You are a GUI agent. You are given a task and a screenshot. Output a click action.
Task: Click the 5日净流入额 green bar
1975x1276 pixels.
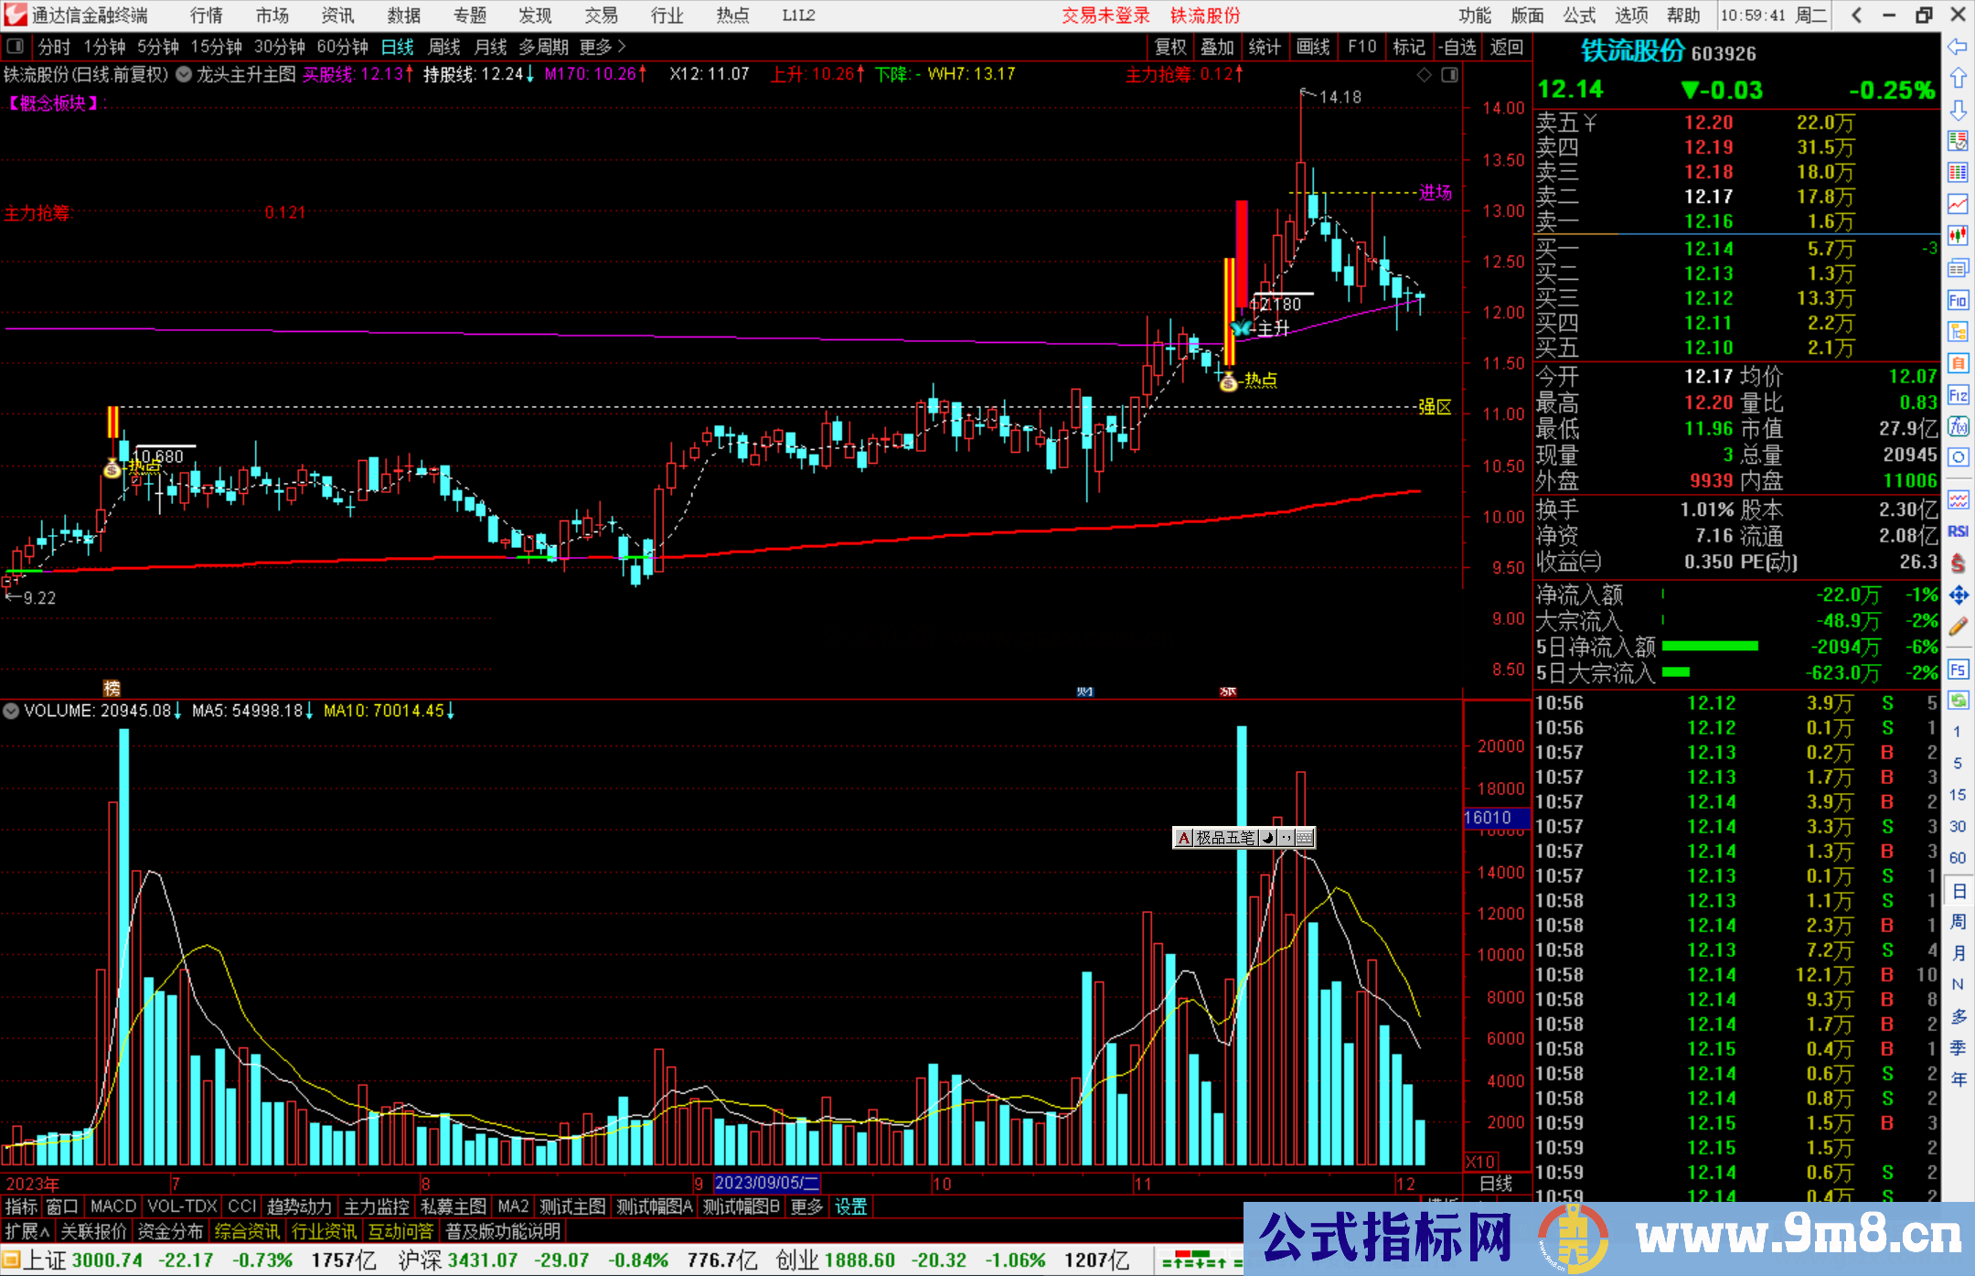pos(1710,647)
